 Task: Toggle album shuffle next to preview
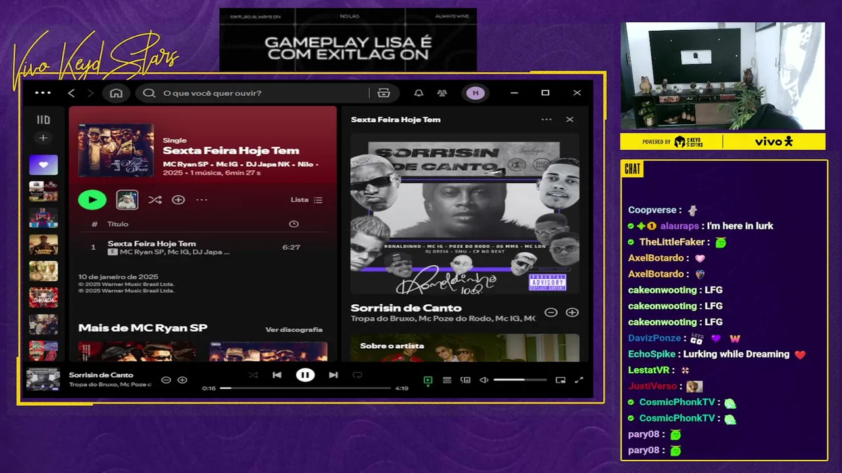coord(155,200)
